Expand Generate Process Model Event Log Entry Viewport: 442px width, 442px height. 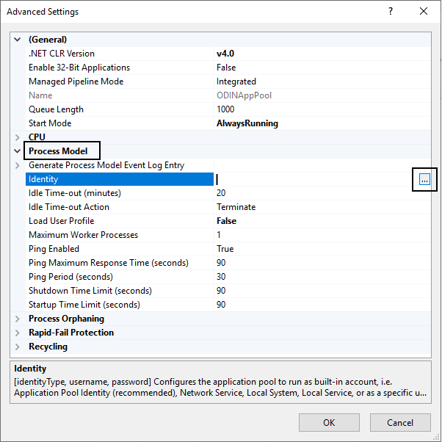tap(18, 165)
